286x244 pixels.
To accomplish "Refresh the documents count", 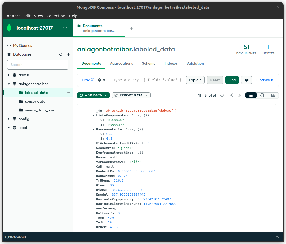I will (x=222, y=96).
